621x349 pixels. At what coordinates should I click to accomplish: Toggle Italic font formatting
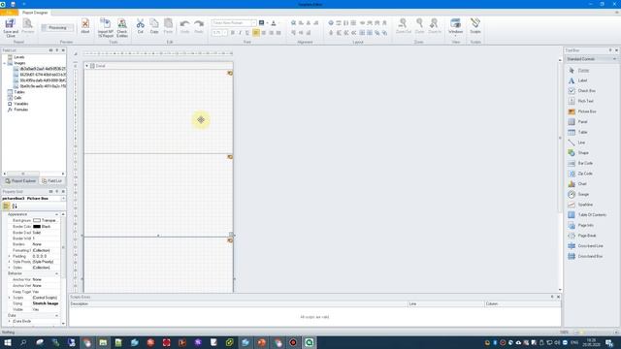(240, 33)
